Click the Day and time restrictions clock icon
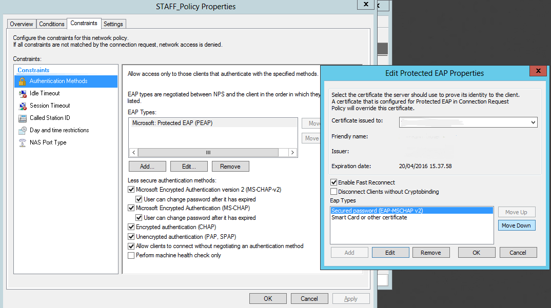Image resolution: width=551 pixels, height=308 pixels. point(23,131)
